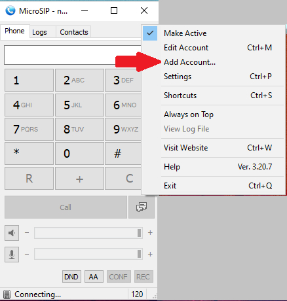Click the MicroSIP app logo icon

(x=10, y=10)
